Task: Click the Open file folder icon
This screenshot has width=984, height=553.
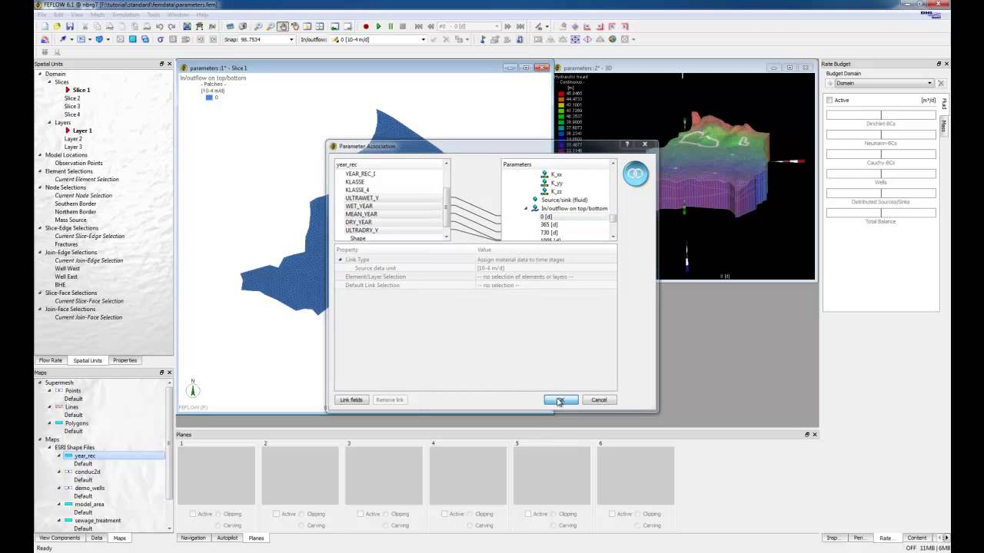Action: click(x=58, y=26)
